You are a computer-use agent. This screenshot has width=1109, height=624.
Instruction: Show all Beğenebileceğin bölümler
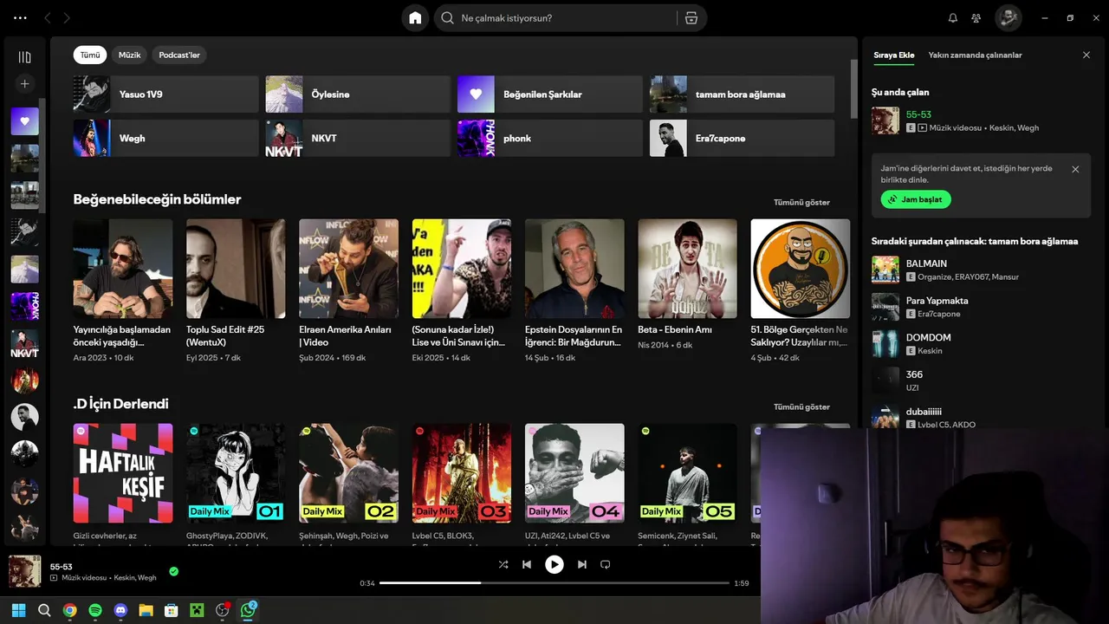(801, 202)
